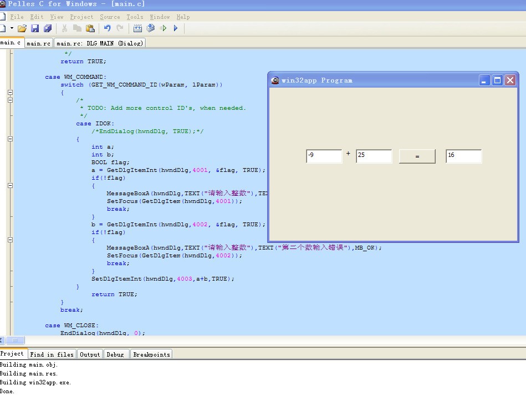Open the Help menu
The height and width of the screenshot is (396, 526).
coord(183,17)
